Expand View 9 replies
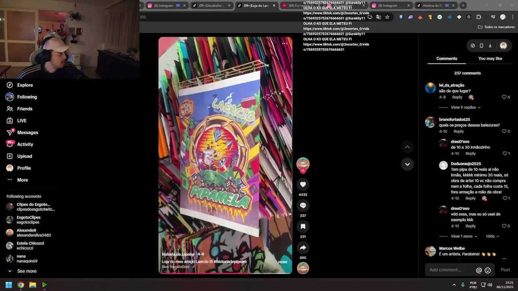 coord(466,108)
